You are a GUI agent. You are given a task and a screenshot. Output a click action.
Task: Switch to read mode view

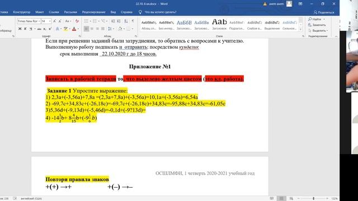272,199
